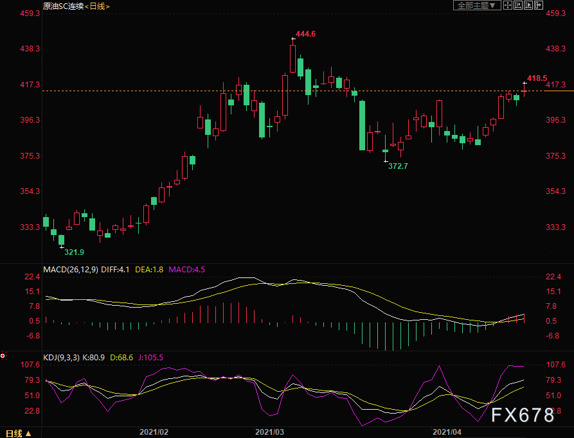This screenshot has width=574, height=438.
Task: Click the MACD(26,12,9) indicator label
Action: pyautogui.click(x=70, y=270)
